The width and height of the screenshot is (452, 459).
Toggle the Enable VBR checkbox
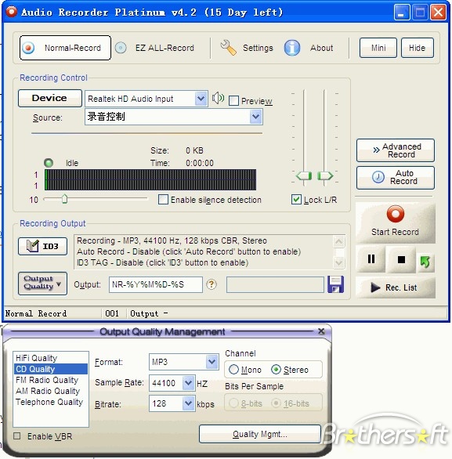[17, 436]
